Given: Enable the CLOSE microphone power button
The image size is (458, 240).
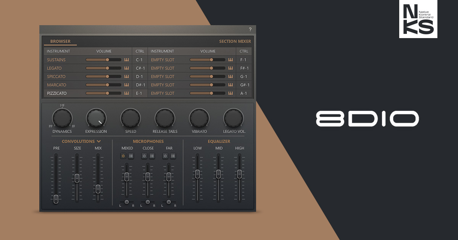Looking at the screenshot, I should (144, 156).
